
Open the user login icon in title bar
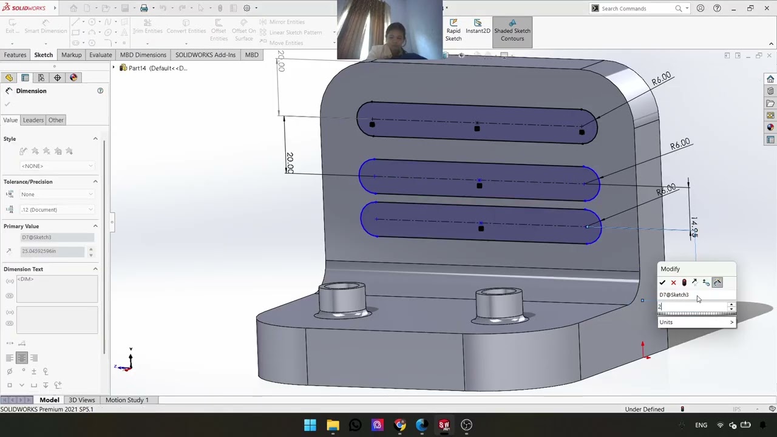(701, 8)
